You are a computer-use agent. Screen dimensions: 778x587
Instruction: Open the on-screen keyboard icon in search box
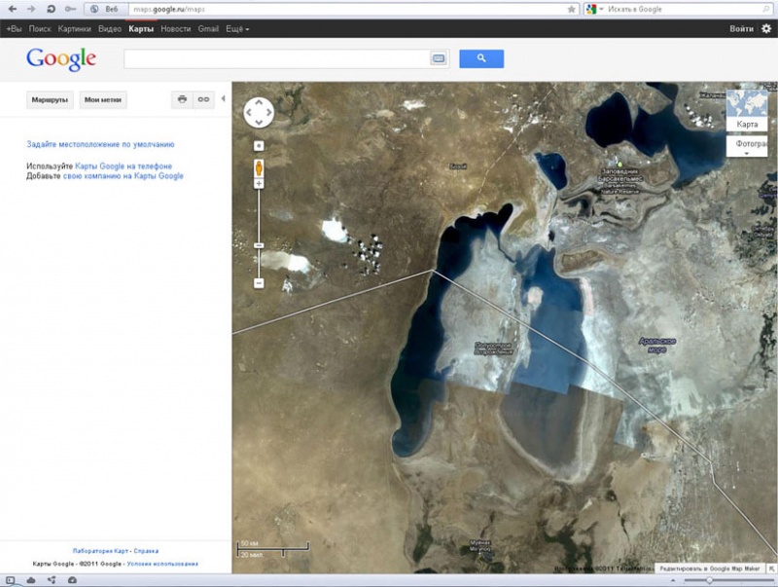(x=439, y=58)
